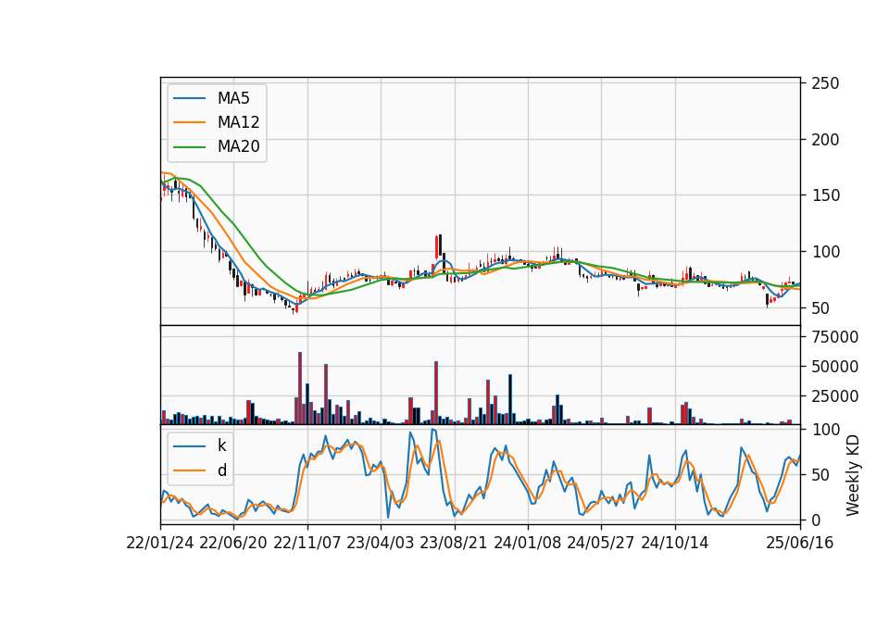The image size is (889, 639).
Task: Click the 22/06/20 date tick label
Action: pos(233,544)
